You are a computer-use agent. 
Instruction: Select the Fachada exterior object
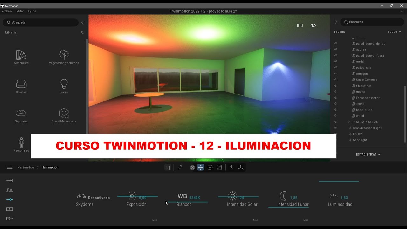[368, 98]
